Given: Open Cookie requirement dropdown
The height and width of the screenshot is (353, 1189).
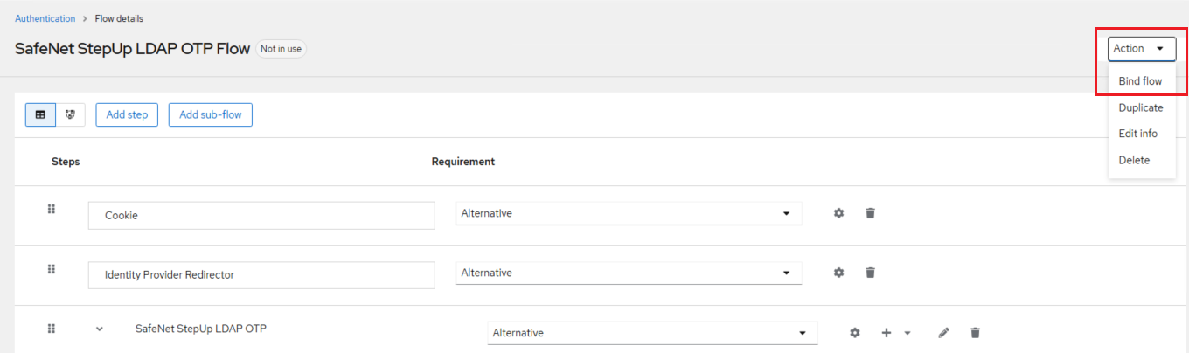Looking at the screenshot, I should tap(629, 213).
